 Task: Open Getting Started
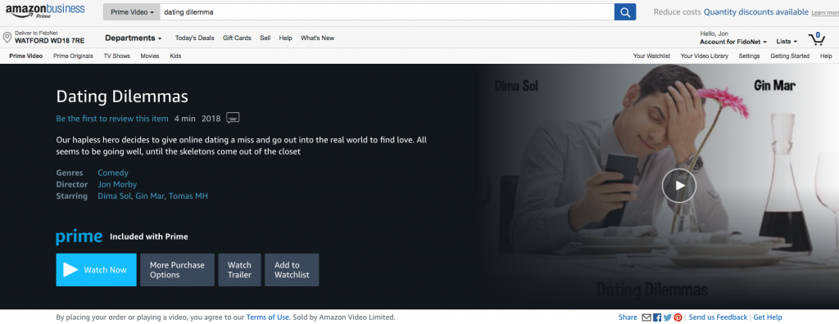(x=790, y=56)
